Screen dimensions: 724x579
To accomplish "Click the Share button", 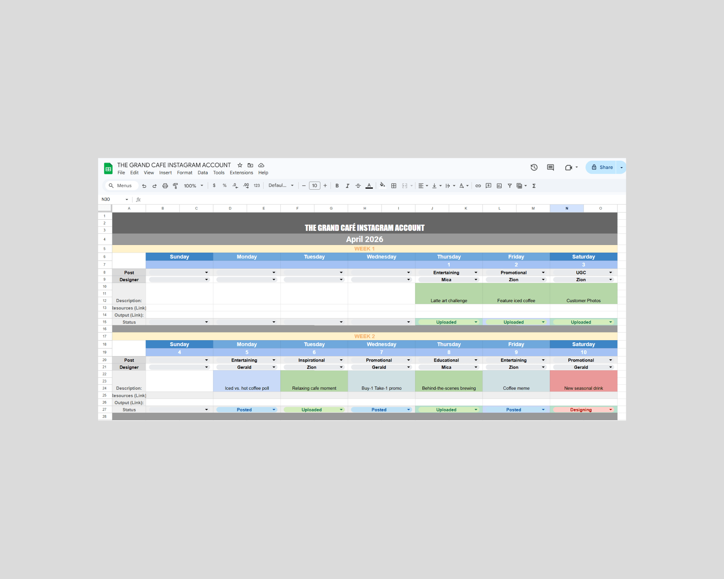I will point(602,167).
